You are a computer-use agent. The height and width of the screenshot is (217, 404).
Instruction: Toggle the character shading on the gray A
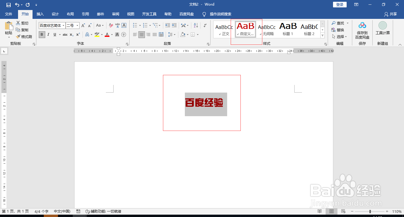pyautogui.click(x=117, y=34)
